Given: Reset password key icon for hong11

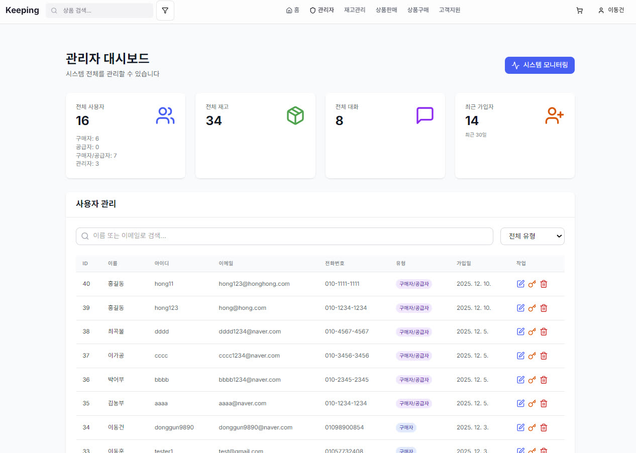Looking at the screenshot, I should tap(532, 284).
